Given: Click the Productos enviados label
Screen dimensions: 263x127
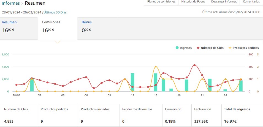Looking at the screenshot, I should click(95, 109).
